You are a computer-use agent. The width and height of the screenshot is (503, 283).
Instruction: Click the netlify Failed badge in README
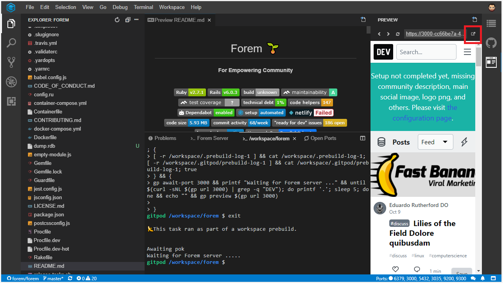tap(311, 113)
